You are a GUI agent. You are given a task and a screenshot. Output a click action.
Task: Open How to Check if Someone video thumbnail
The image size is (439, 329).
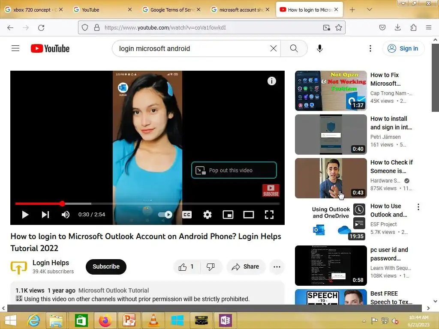[x=331, y=178]
